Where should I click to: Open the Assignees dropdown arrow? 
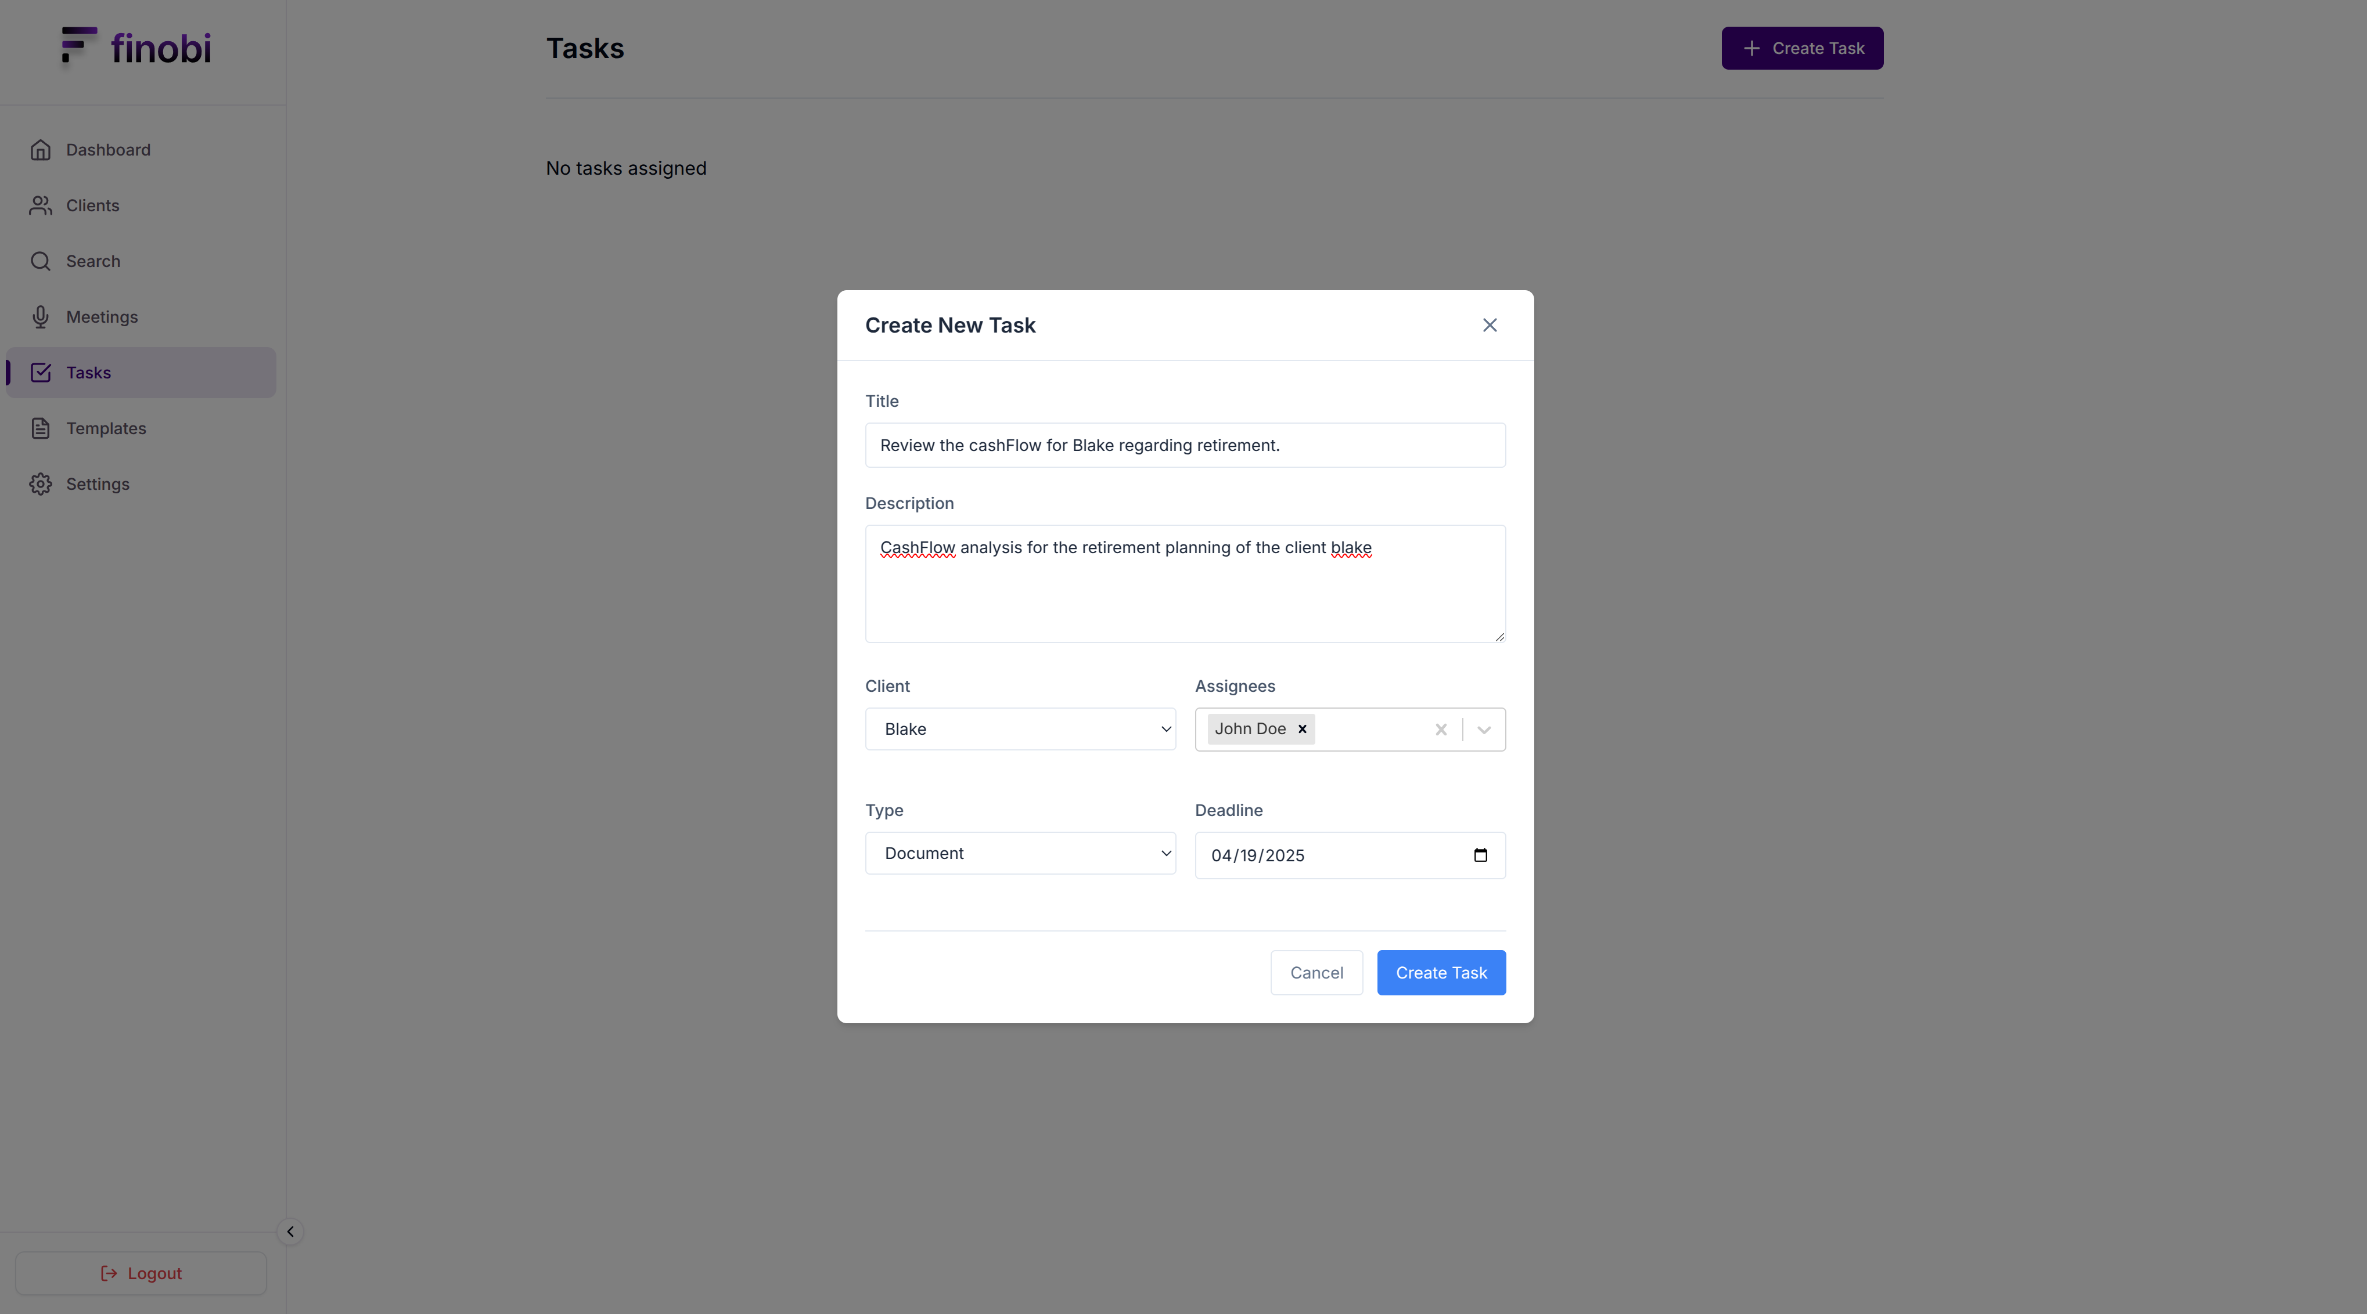1484,730
